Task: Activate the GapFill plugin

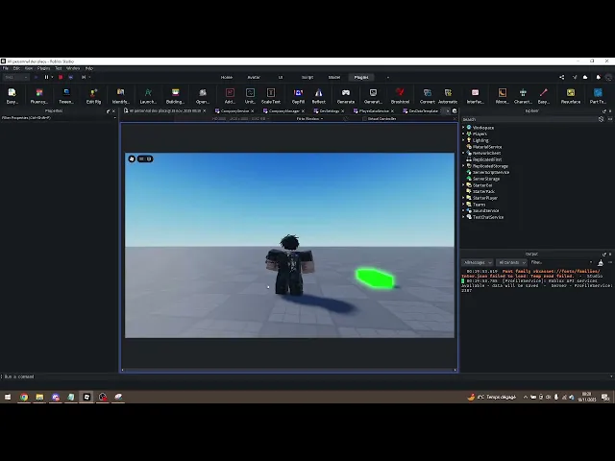Action: click(x=298, y=96)
